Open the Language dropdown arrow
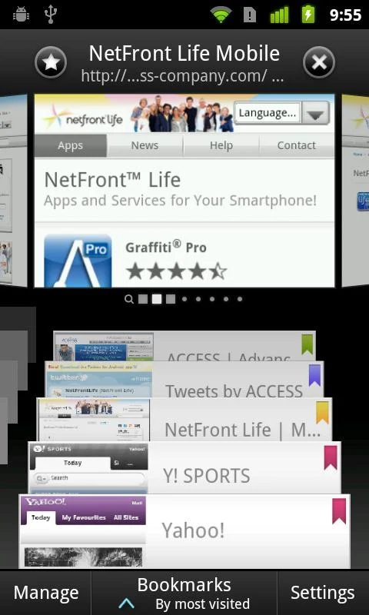 315,113
